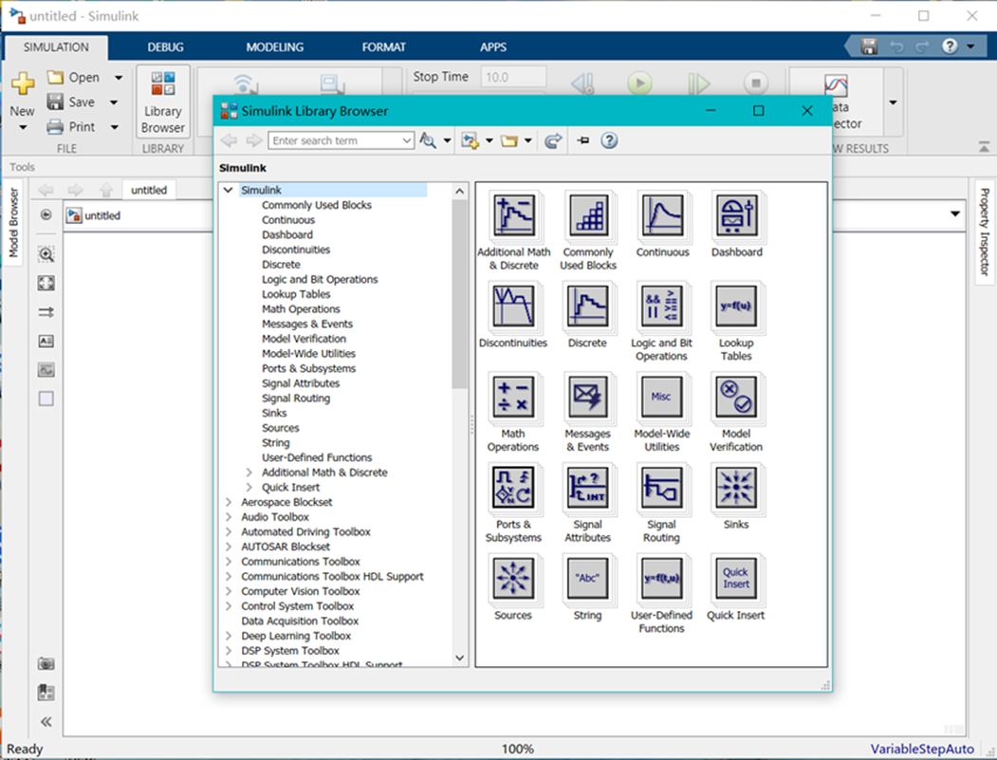Open the Save button dropdown arrow
This screenshot has width=997, height=760.
point(114,102)
